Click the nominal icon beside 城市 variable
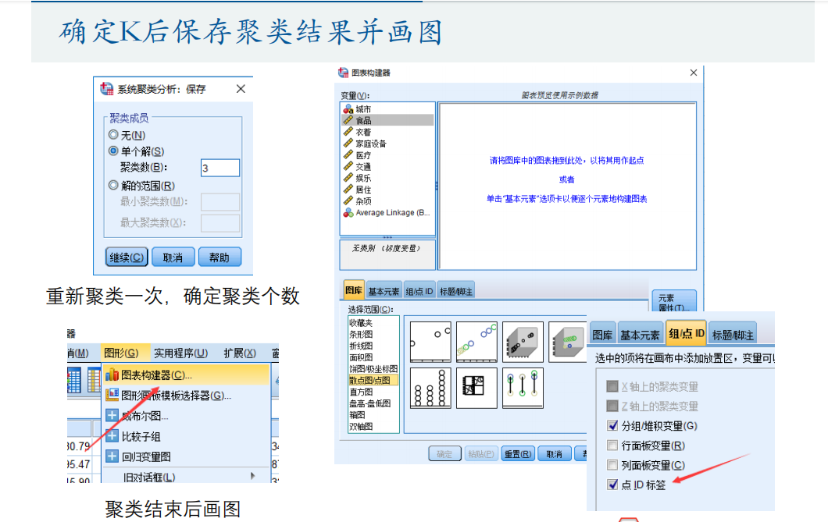The height and width of the screenshot is (522, 828). coord(348,109)
